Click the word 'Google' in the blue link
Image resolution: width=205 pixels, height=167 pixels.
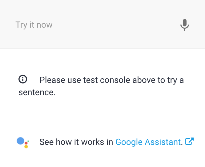(129, 142)
